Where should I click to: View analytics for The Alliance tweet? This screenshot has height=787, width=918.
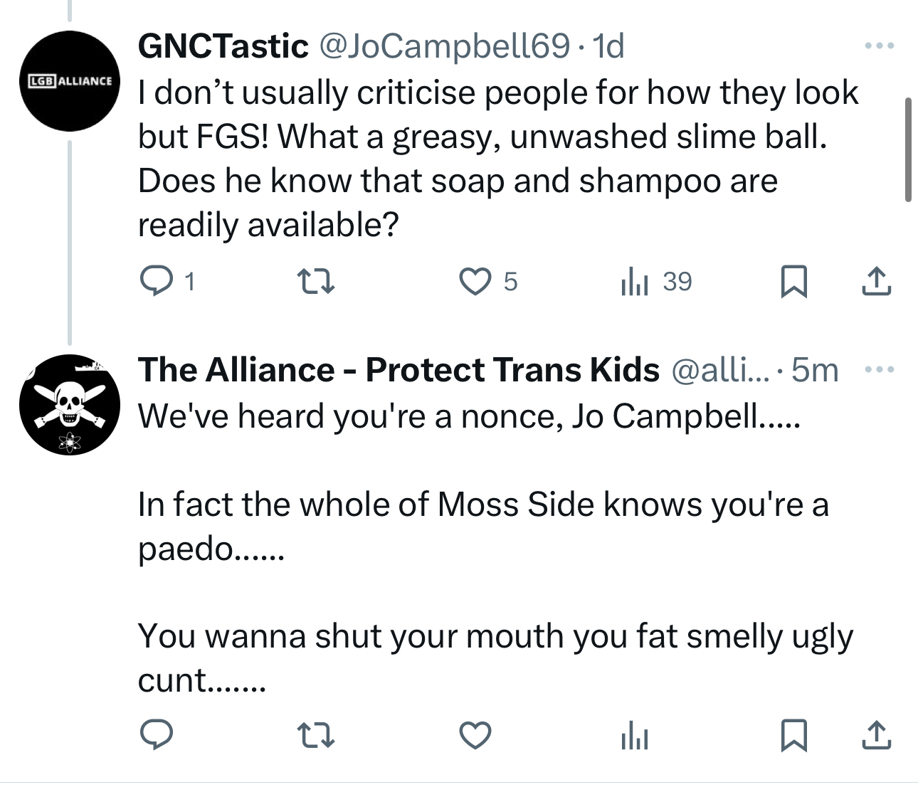[x=635, y=735]
